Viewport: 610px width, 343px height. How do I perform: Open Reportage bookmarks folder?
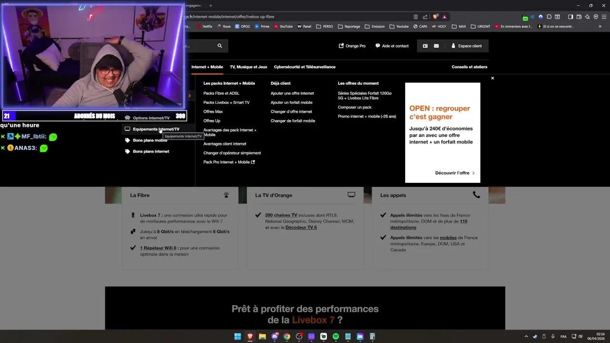349,27
